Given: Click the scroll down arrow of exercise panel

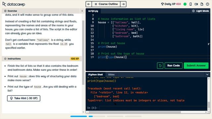Looking at the screenshot, I should point(83,112).
